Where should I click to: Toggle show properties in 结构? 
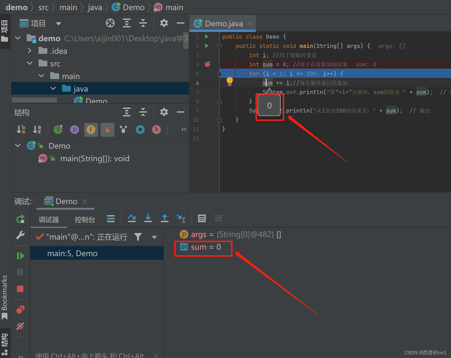pos(75,130)
